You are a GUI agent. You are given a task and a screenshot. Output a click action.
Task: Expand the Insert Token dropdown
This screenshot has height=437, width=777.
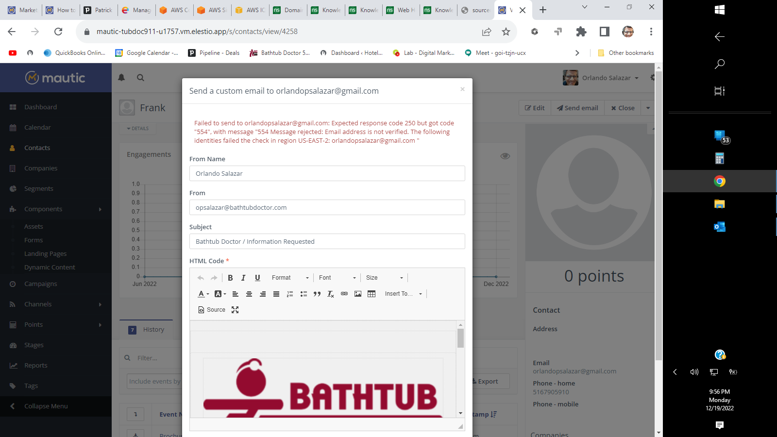(x=404, y=294)
